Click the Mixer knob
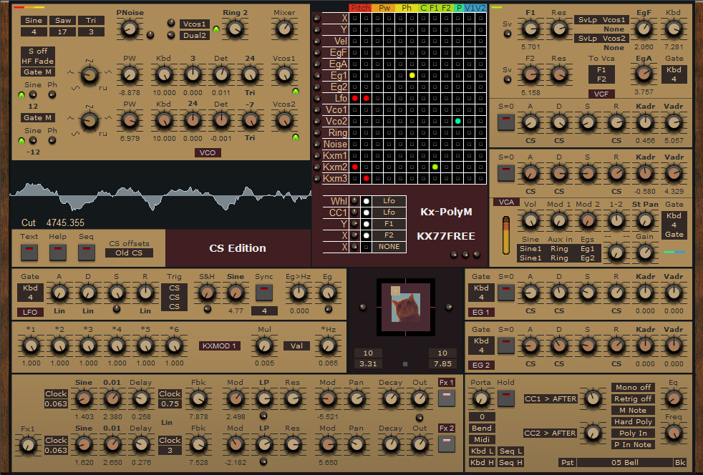The width and height of the screenshot is (703, 475). pos(283,29)
